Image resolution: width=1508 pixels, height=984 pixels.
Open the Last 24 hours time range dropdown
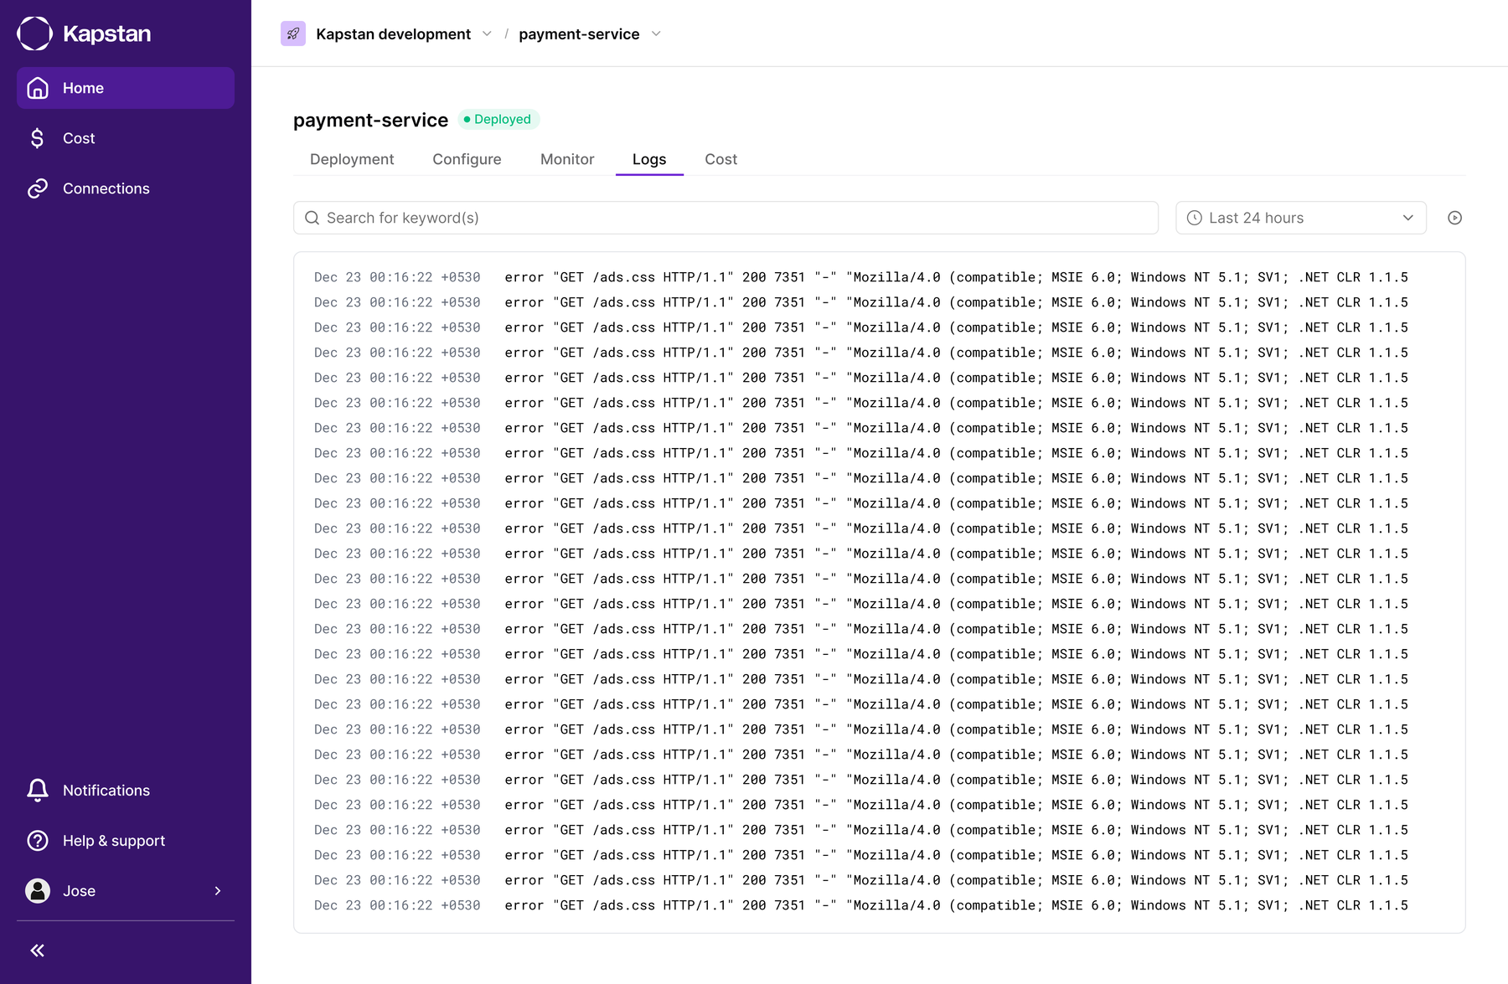click(1301, 218)
